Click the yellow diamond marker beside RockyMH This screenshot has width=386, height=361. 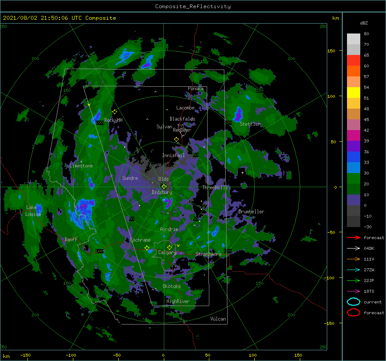[115, 112]
